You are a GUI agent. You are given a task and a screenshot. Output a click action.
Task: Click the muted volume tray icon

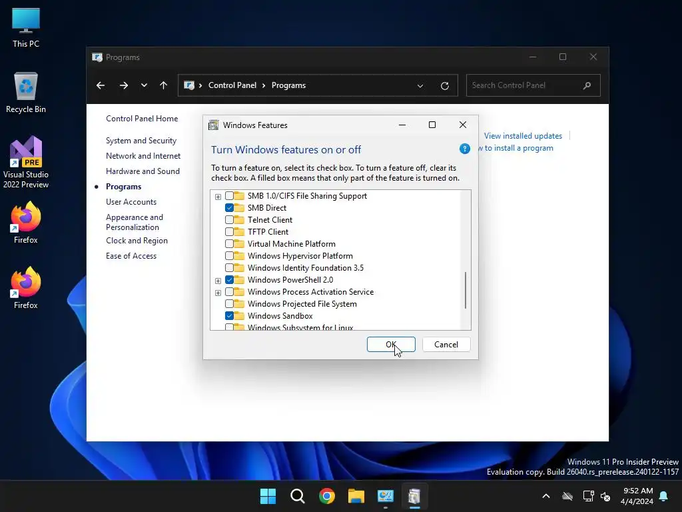(x=605, y=496)
